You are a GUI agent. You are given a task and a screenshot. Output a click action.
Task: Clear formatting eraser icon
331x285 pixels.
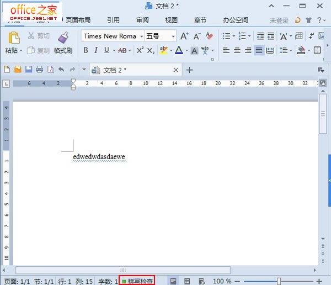[209, 36]
